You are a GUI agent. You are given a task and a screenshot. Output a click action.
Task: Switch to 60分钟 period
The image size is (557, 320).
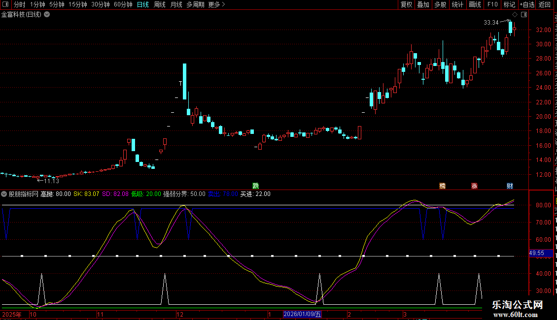(123, 4)
